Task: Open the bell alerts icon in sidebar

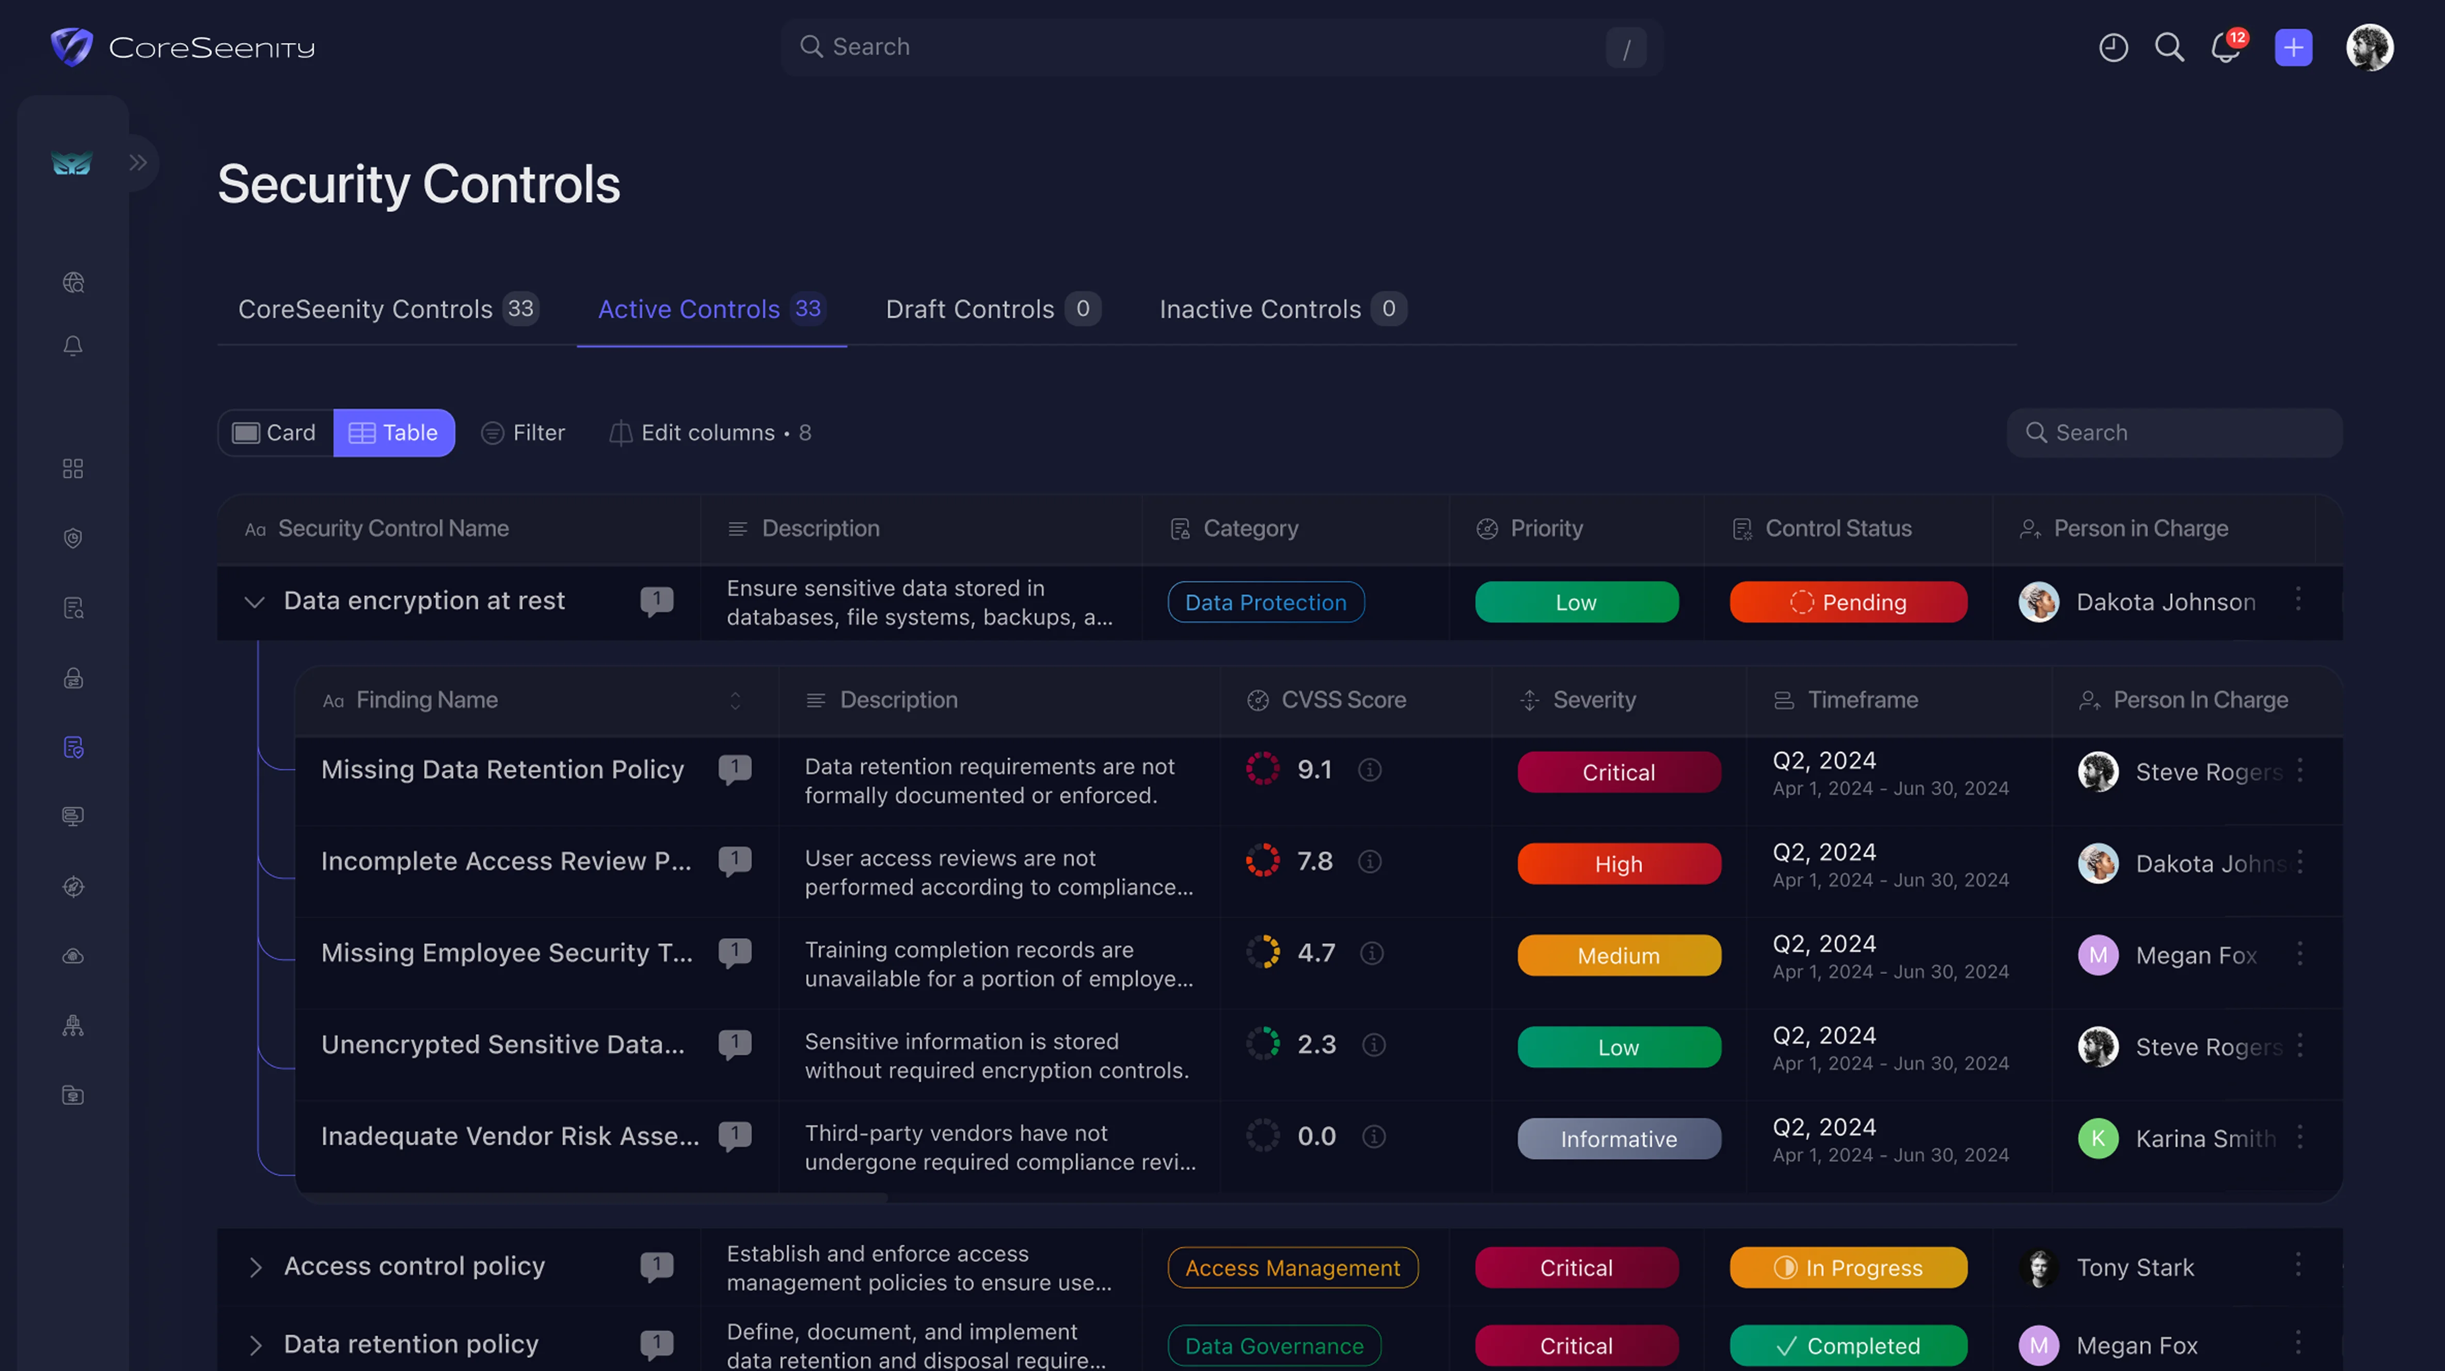Action: pos(73,346)
